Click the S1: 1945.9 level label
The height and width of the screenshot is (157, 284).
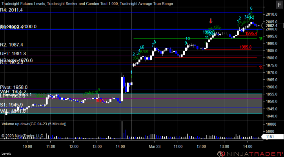tap(11, 105)
